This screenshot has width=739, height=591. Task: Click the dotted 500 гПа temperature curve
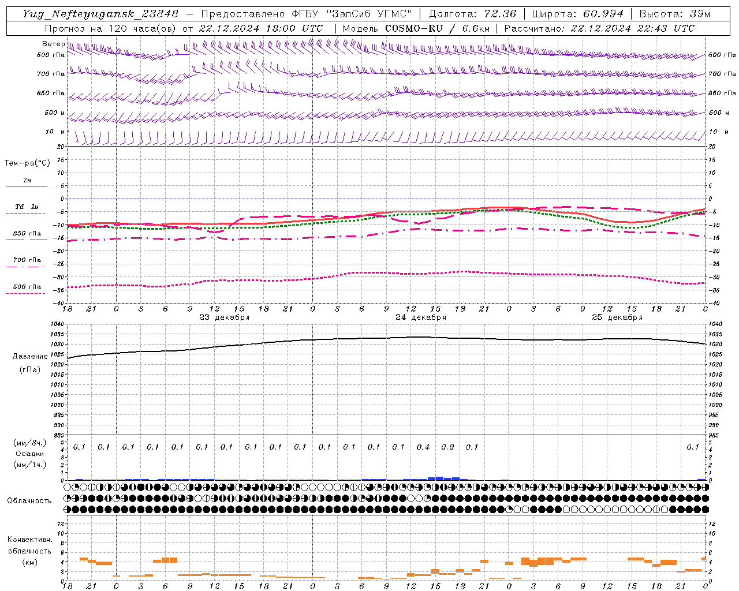pos(387,274)
